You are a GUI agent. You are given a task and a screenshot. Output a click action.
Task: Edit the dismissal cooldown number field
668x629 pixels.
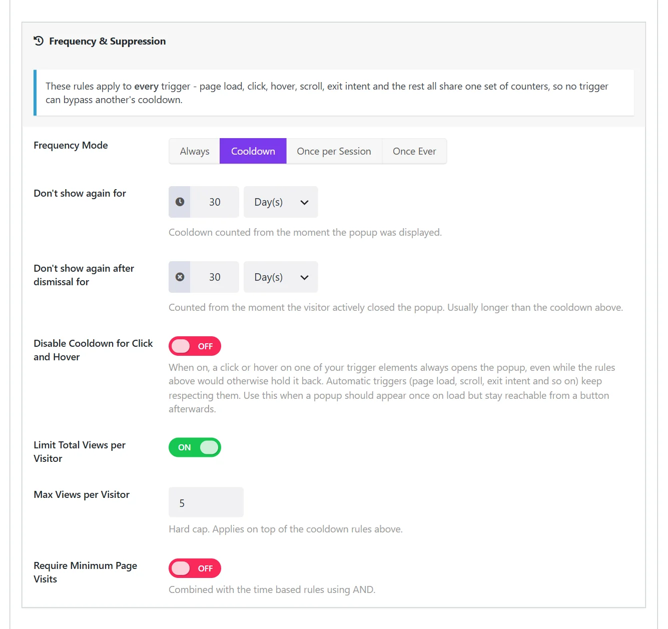[x=215, y=277]
